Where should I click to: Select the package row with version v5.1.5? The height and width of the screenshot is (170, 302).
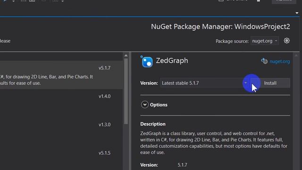pos(61,158)
